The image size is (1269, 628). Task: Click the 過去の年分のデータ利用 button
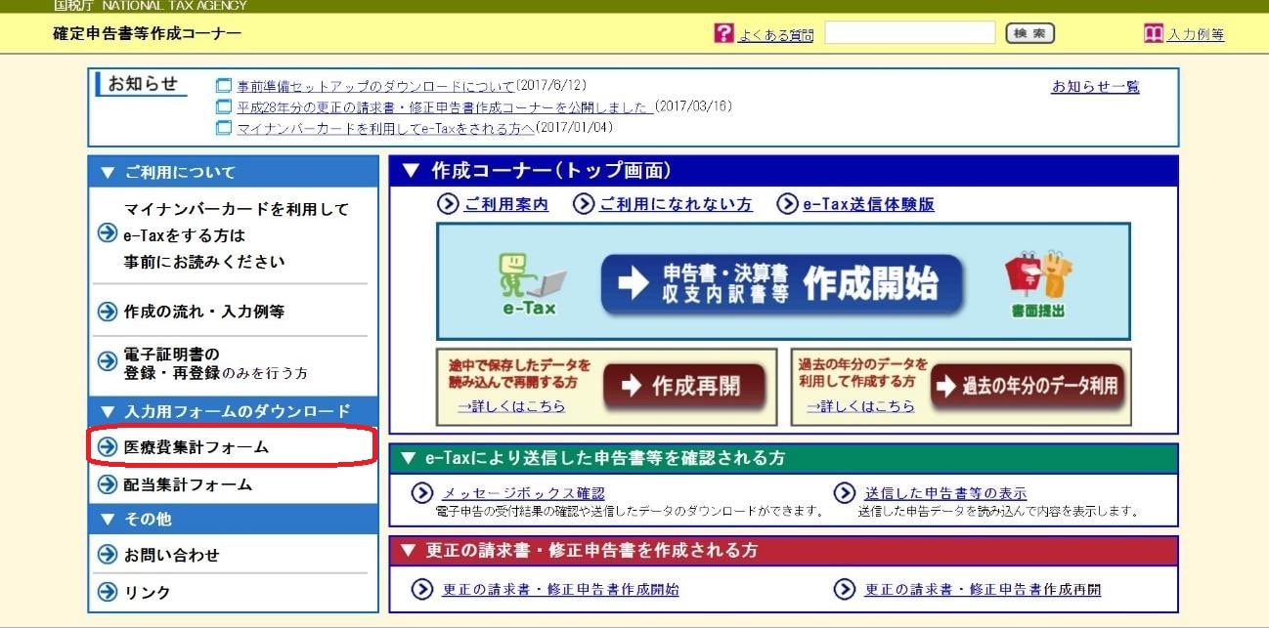(x=1027, y=386)
